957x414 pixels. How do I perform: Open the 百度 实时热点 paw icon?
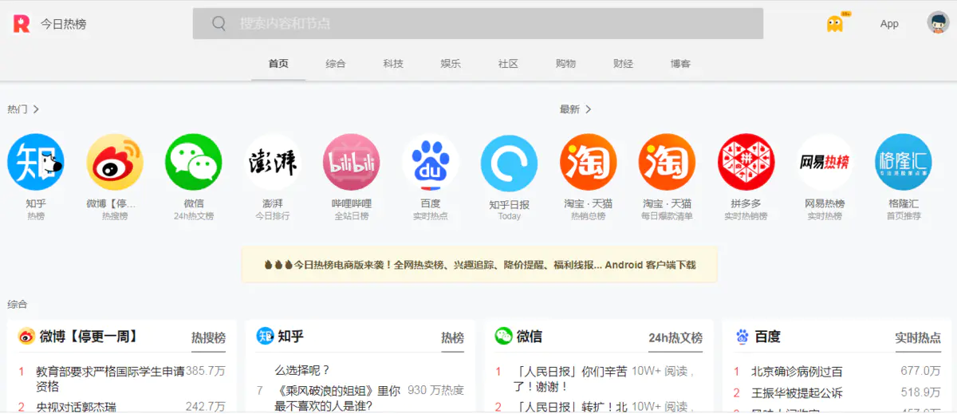[x=431, y=162]
